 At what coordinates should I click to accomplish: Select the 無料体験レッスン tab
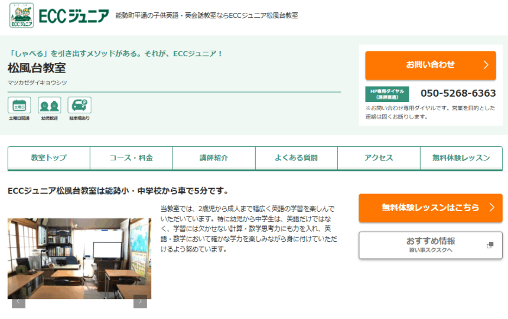(x=461, y=158)
